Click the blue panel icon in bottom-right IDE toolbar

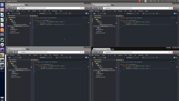(x=175, y=58)
